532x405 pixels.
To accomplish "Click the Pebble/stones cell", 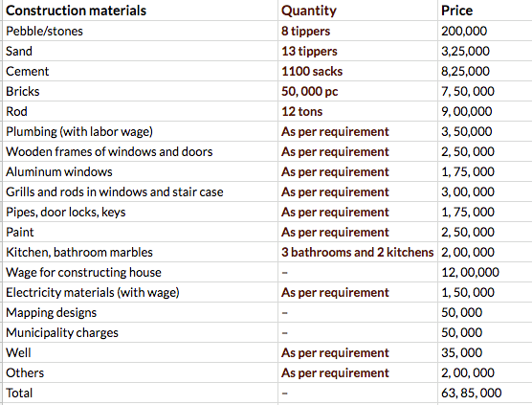I will [140, 31].
